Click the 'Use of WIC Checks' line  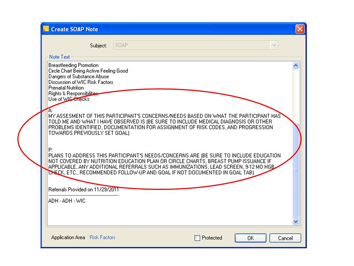pos(69,99)
